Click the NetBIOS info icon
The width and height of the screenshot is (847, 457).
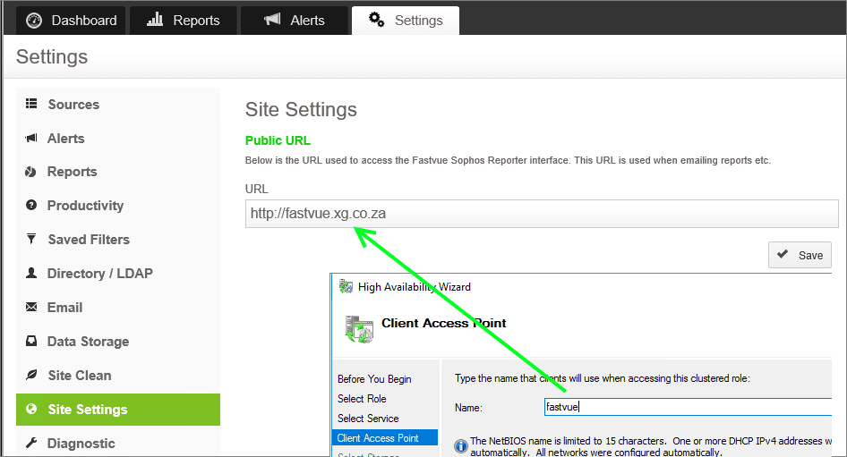pos(461,446)
